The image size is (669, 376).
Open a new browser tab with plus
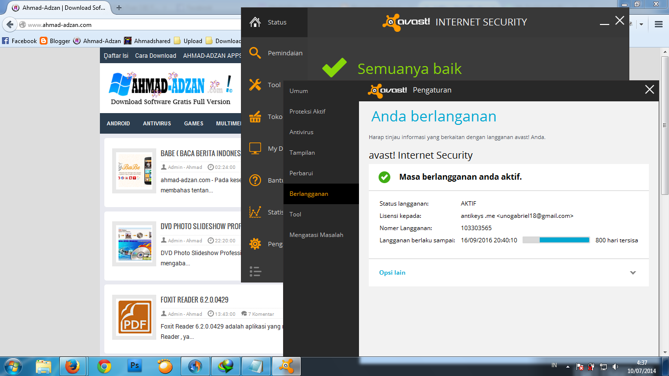click(119, 8)
